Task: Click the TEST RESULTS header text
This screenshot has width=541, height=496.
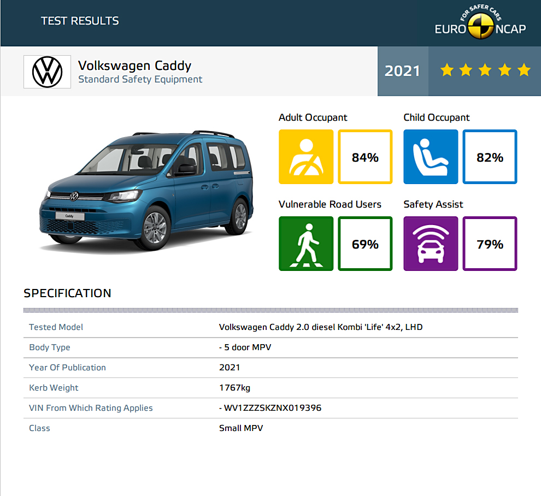Action: [80, 21]
